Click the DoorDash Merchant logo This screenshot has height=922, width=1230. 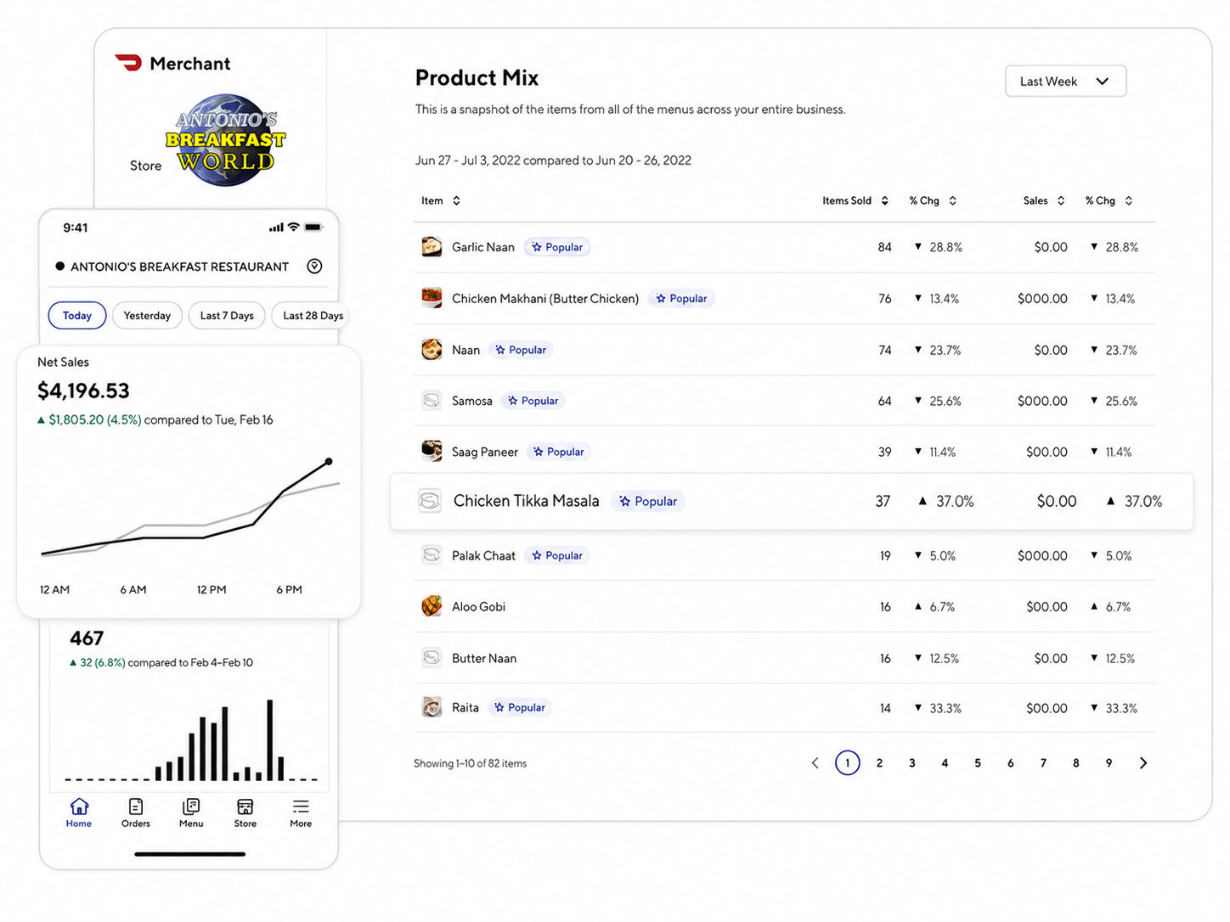click(172, 64)
